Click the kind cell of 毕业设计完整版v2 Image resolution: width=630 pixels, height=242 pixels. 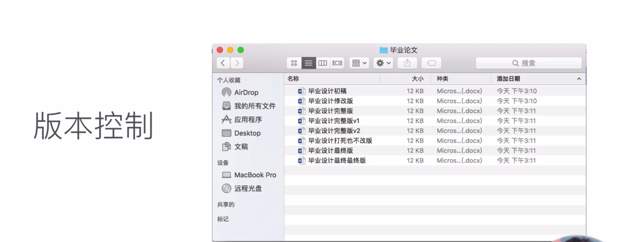pyautogui.click(x=459, y=131)
